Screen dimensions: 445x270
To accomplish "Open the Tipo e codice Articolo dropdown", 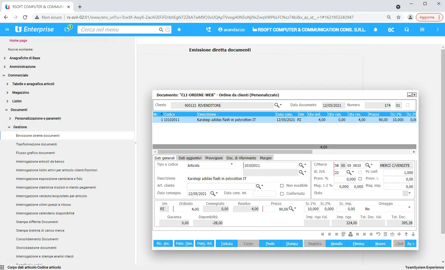I will point(232,164).
